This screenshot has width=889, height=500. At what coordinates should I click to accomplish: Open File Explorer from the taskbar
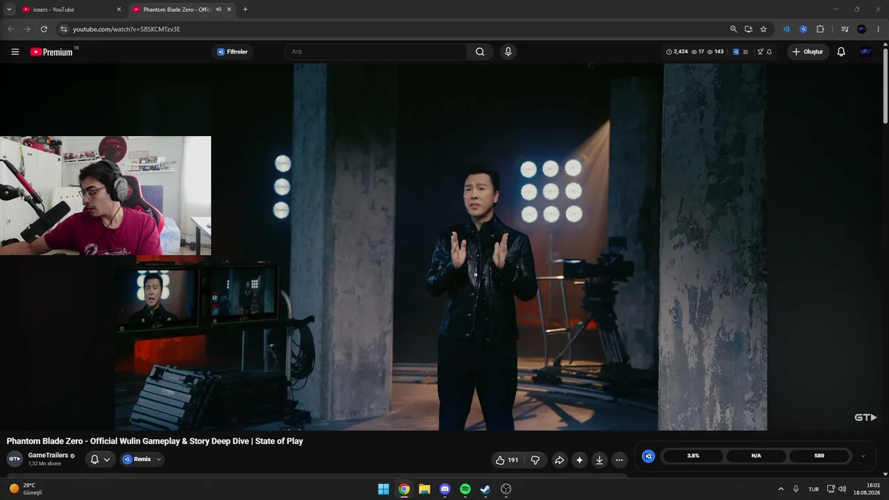point(424,489)
